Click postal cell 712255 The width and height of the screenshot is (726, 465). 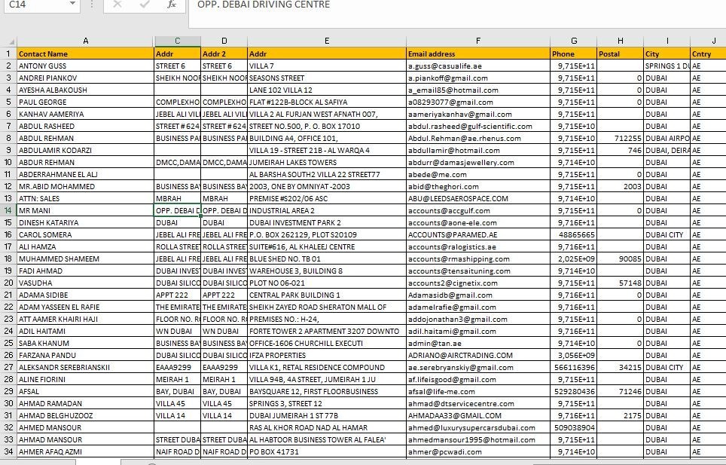pos(621,138)
